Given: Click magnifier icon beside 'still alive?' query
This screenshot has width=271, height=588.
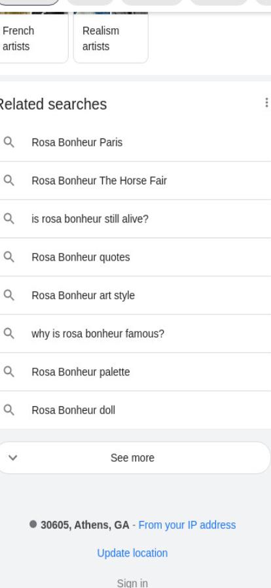Looking at the screenshot, I should coord(9,219).
